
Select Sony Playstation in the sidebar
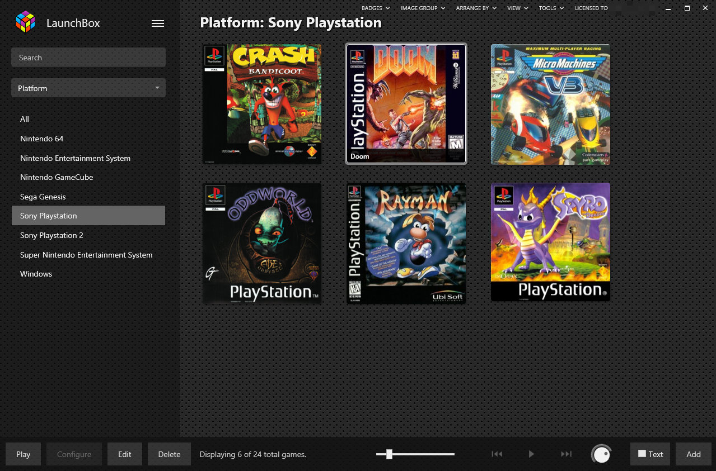tap(88, 216)
